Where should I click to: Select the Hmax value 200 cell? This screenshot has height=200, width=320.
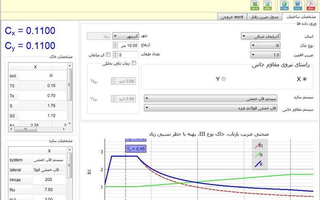50,180
